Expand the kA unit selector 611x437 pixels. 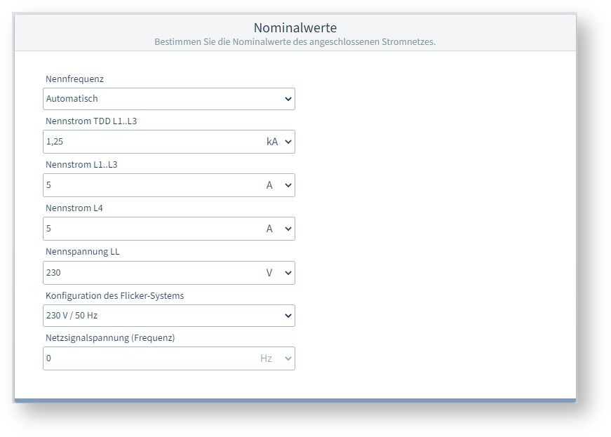pyautogui.click(x=278, y=142)
